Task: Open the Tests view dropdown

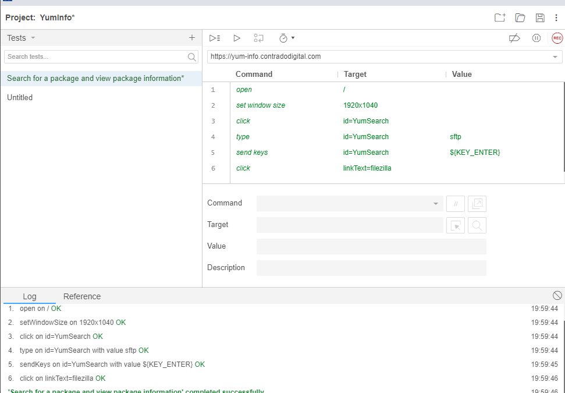Action: tap(22, 38)
